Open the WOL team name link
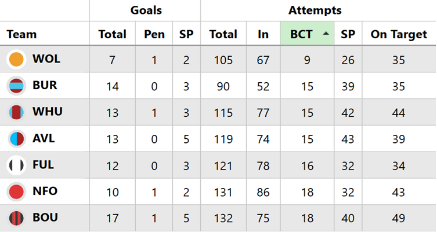Image resolution: width=437 pixels, height=232 pixels. [x=46, y=60]
